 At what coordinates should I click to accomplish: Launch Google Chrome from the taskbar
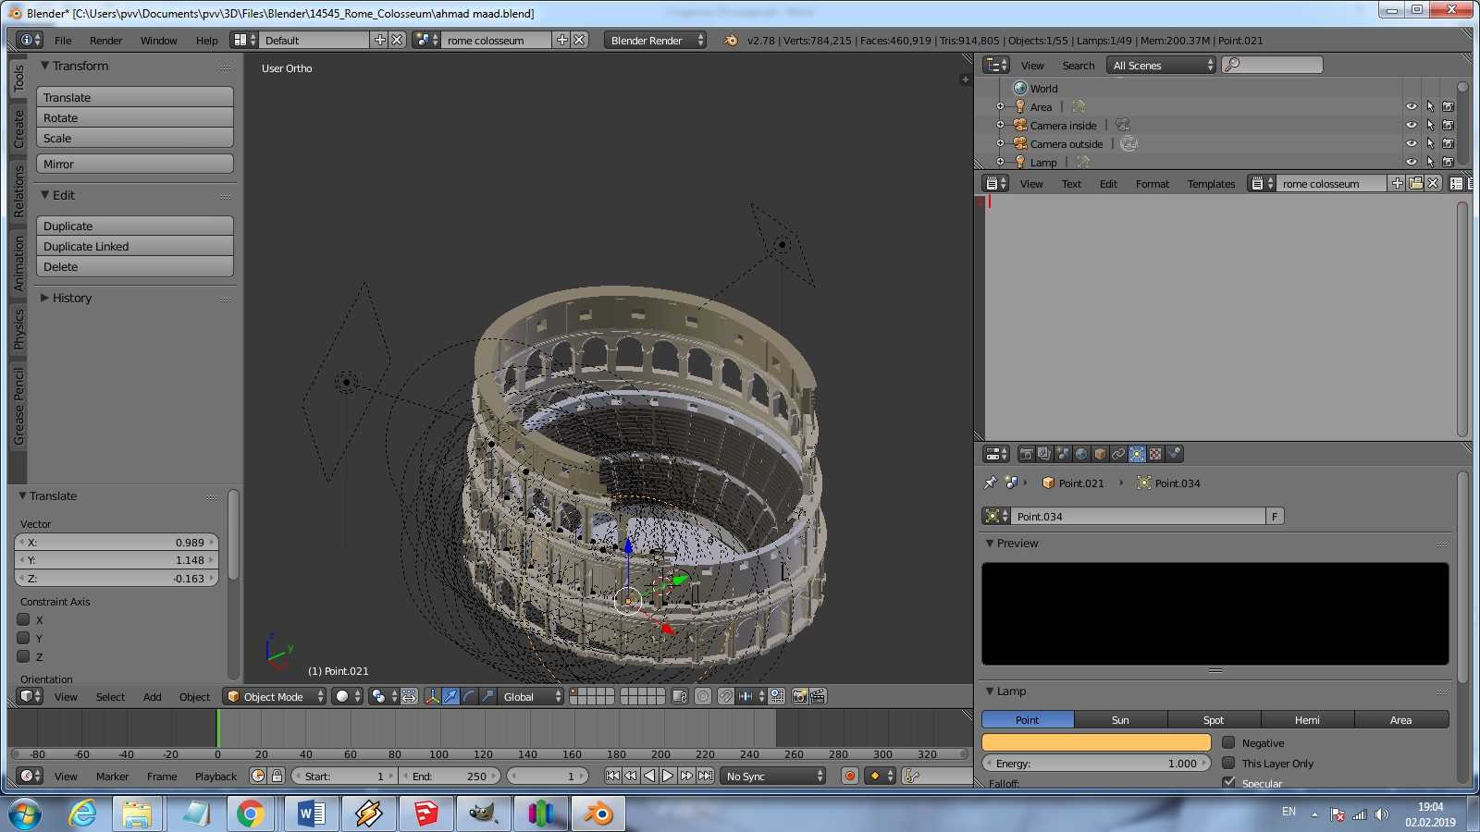(250, 814)
